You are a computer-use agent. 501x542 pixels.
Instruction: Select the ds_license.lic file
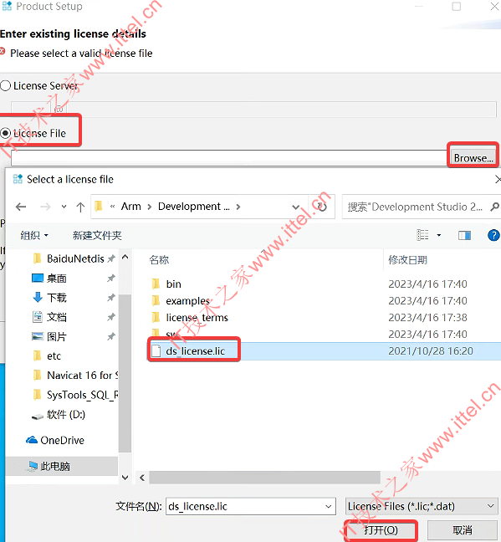click(196, 350)
